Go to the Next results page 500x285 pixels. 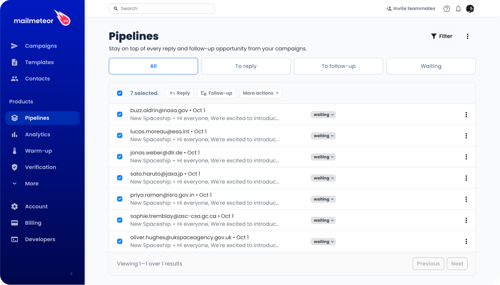point(457,264)
